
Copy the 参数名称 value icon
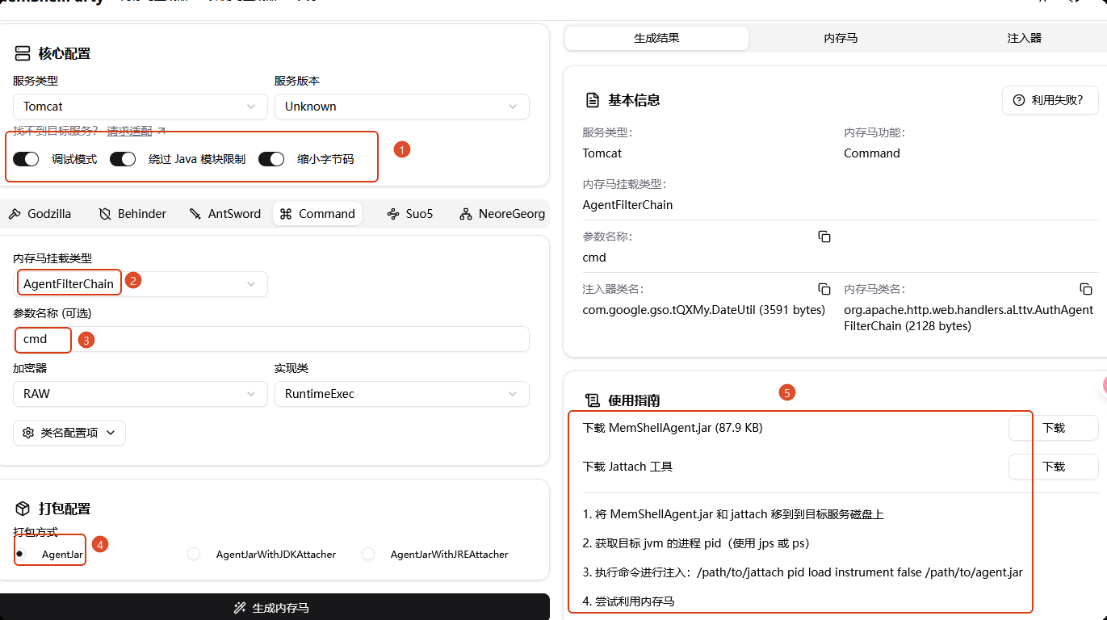pyautogui.click(x=824, y=237)
